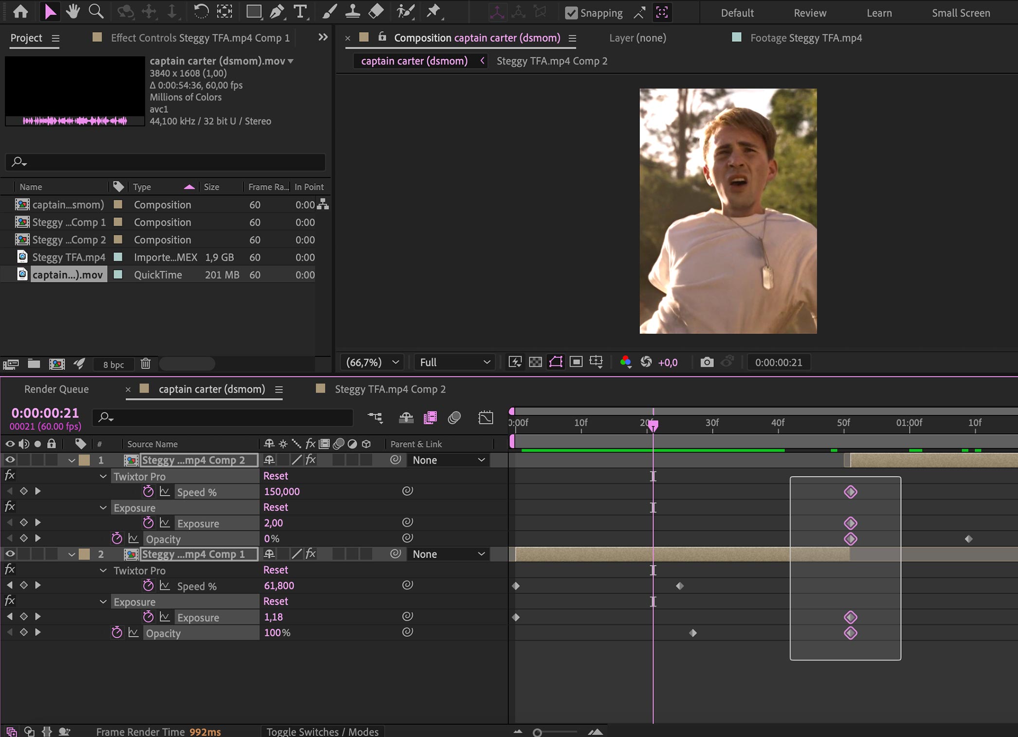Open captain carter (dsmom).mov name dropdown arrow
This screenshot has width=1018, height=737.
291,61
